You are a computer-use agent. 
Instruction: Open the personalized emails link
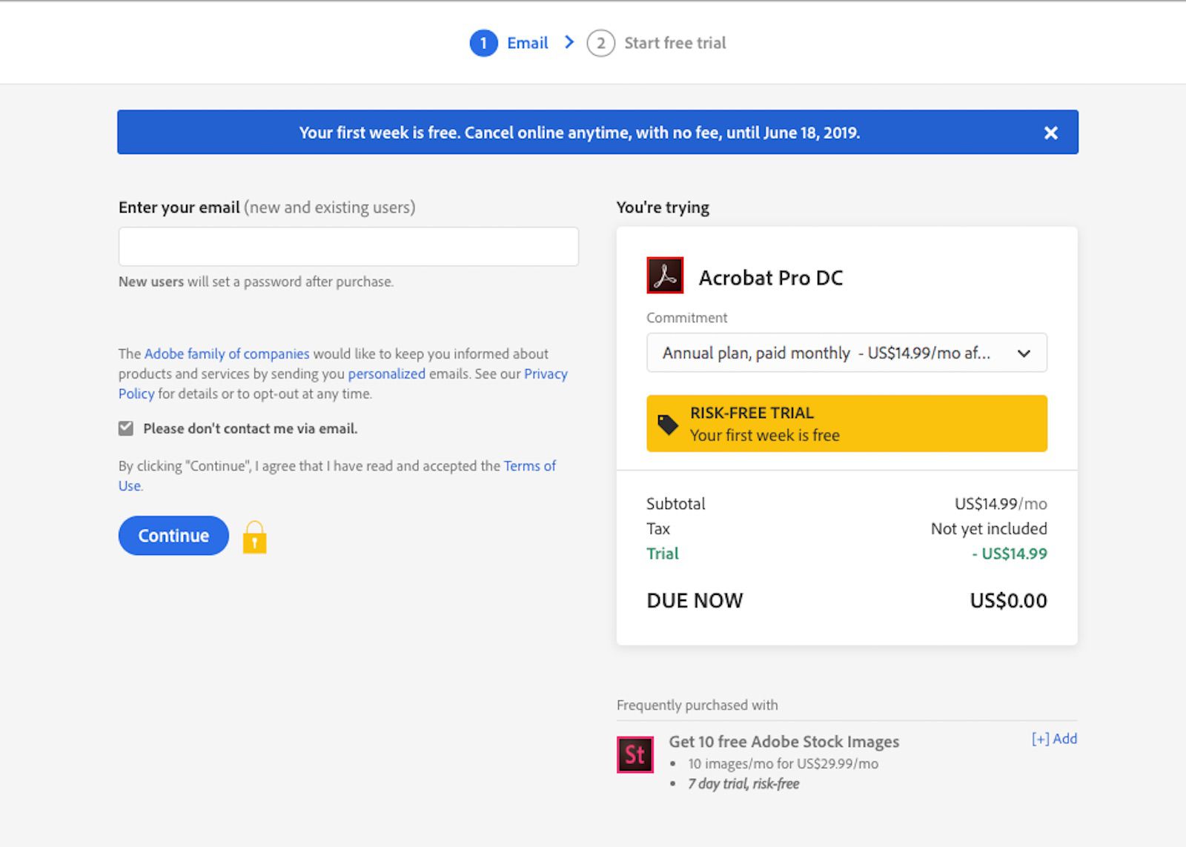(387, 373)
